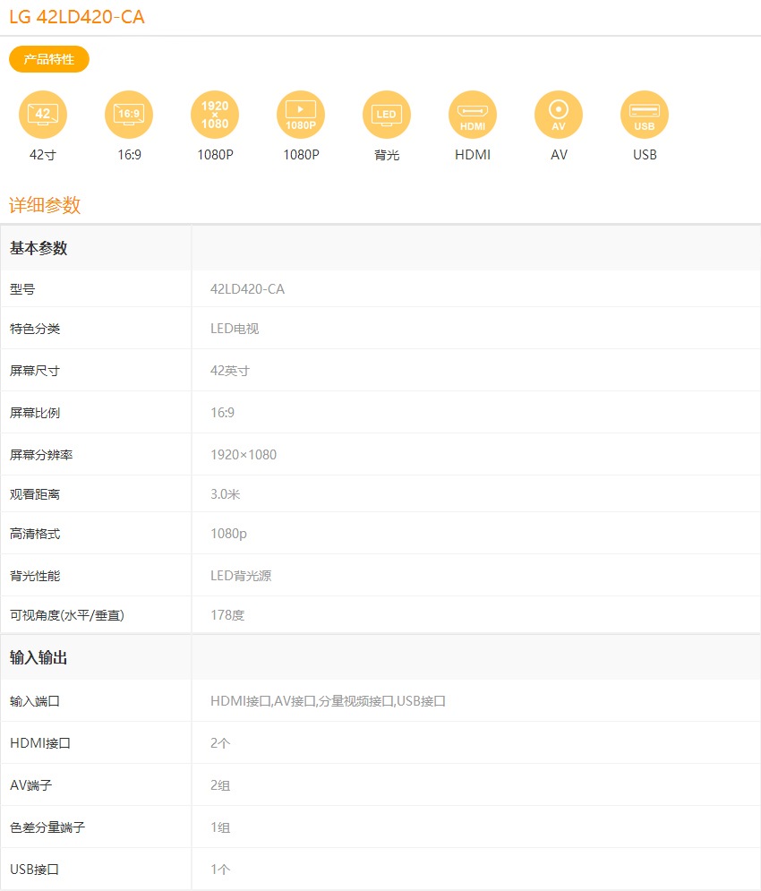The height and width of the screenshot is (891, 761).
Task: Click the 基本参数 section header
Action: pos(38,248)
